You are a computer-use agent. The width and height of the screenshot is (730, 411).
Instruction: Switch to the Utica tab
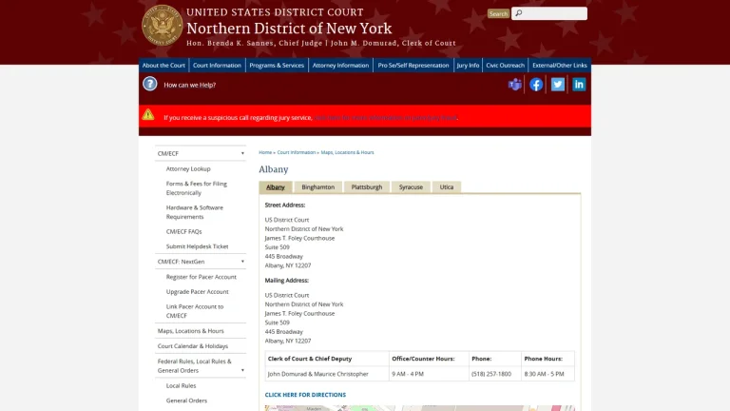coord(447,186)
